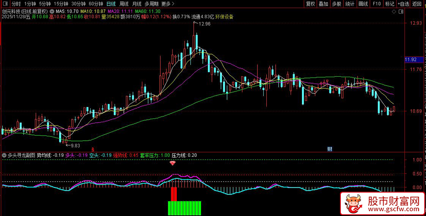Click the red diamond signal icon

point(172,163)
